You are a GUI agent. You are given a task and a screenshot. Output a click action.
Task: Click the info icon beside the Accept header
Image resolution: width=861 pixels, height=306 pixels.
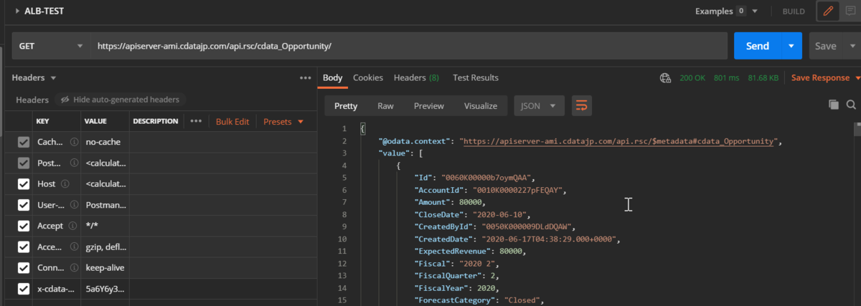(x=72, y=226)
